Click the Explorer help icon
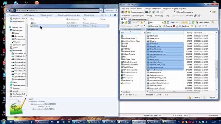 coord(115,15)
